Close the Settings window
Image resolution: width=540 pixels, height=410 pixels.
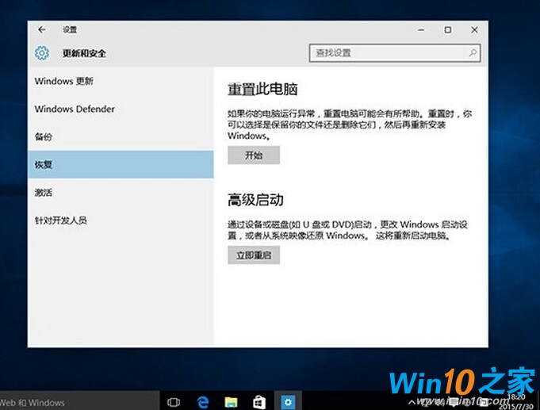[x=474, y=30]
